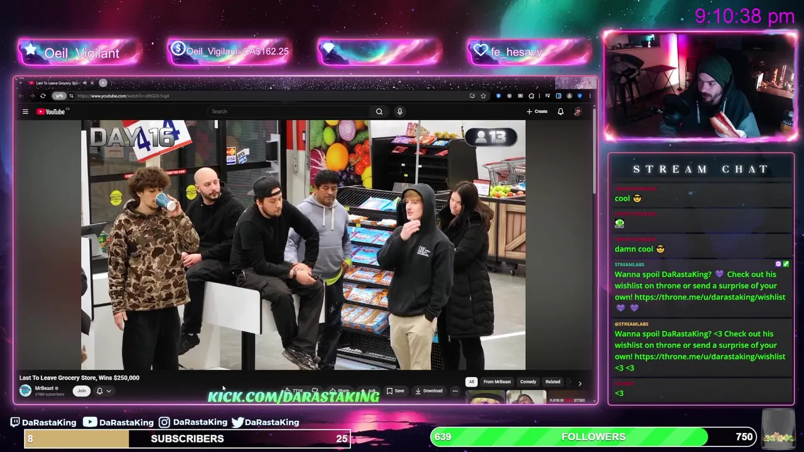Image resolution: width=804 pixels, height=452 pixels.
Task: Open the first throne.me wishlist link in chat
Action: click(x=710, y=297)
